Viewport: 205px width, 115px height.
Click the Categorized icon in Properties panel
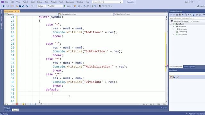click(x=171, y=77)
